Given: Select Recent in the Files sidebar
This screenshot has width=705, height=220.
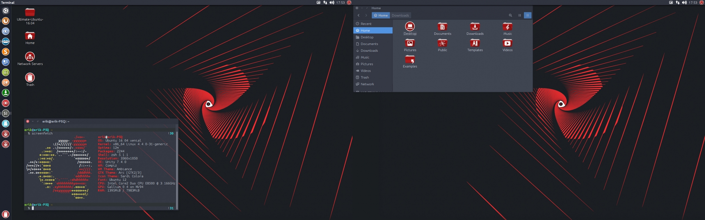Looking at the screenshot, I should (373, 24).
